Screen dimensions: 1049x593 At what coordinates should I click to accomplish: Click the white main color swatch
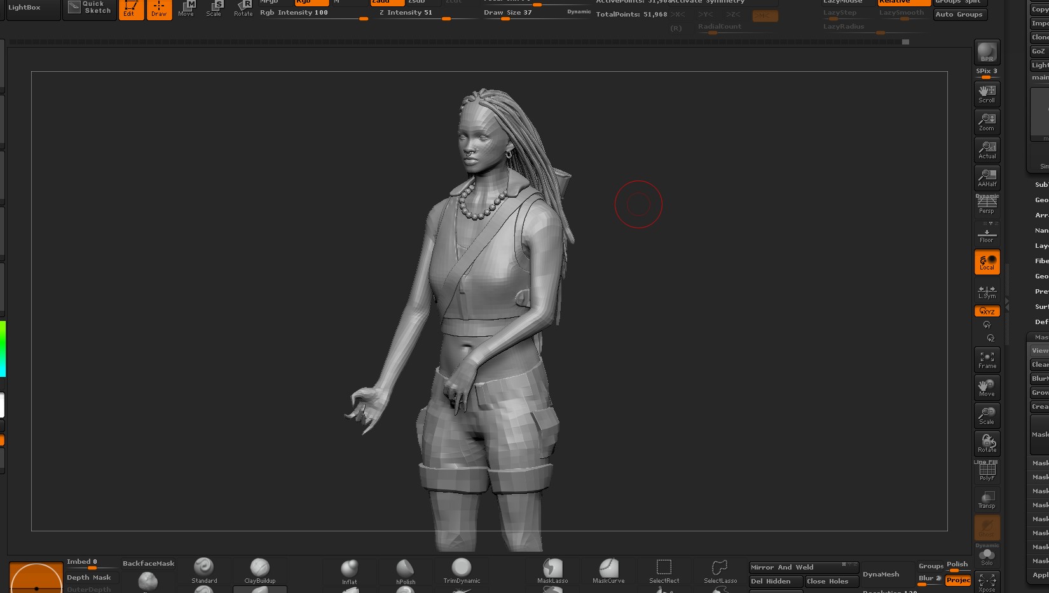[x=2, y=405]
